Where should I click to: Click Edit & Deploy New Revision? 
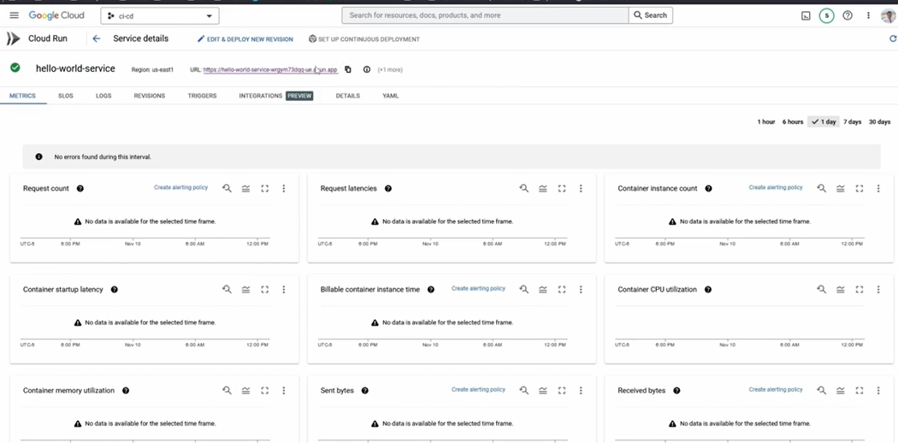tap(245, 39)
